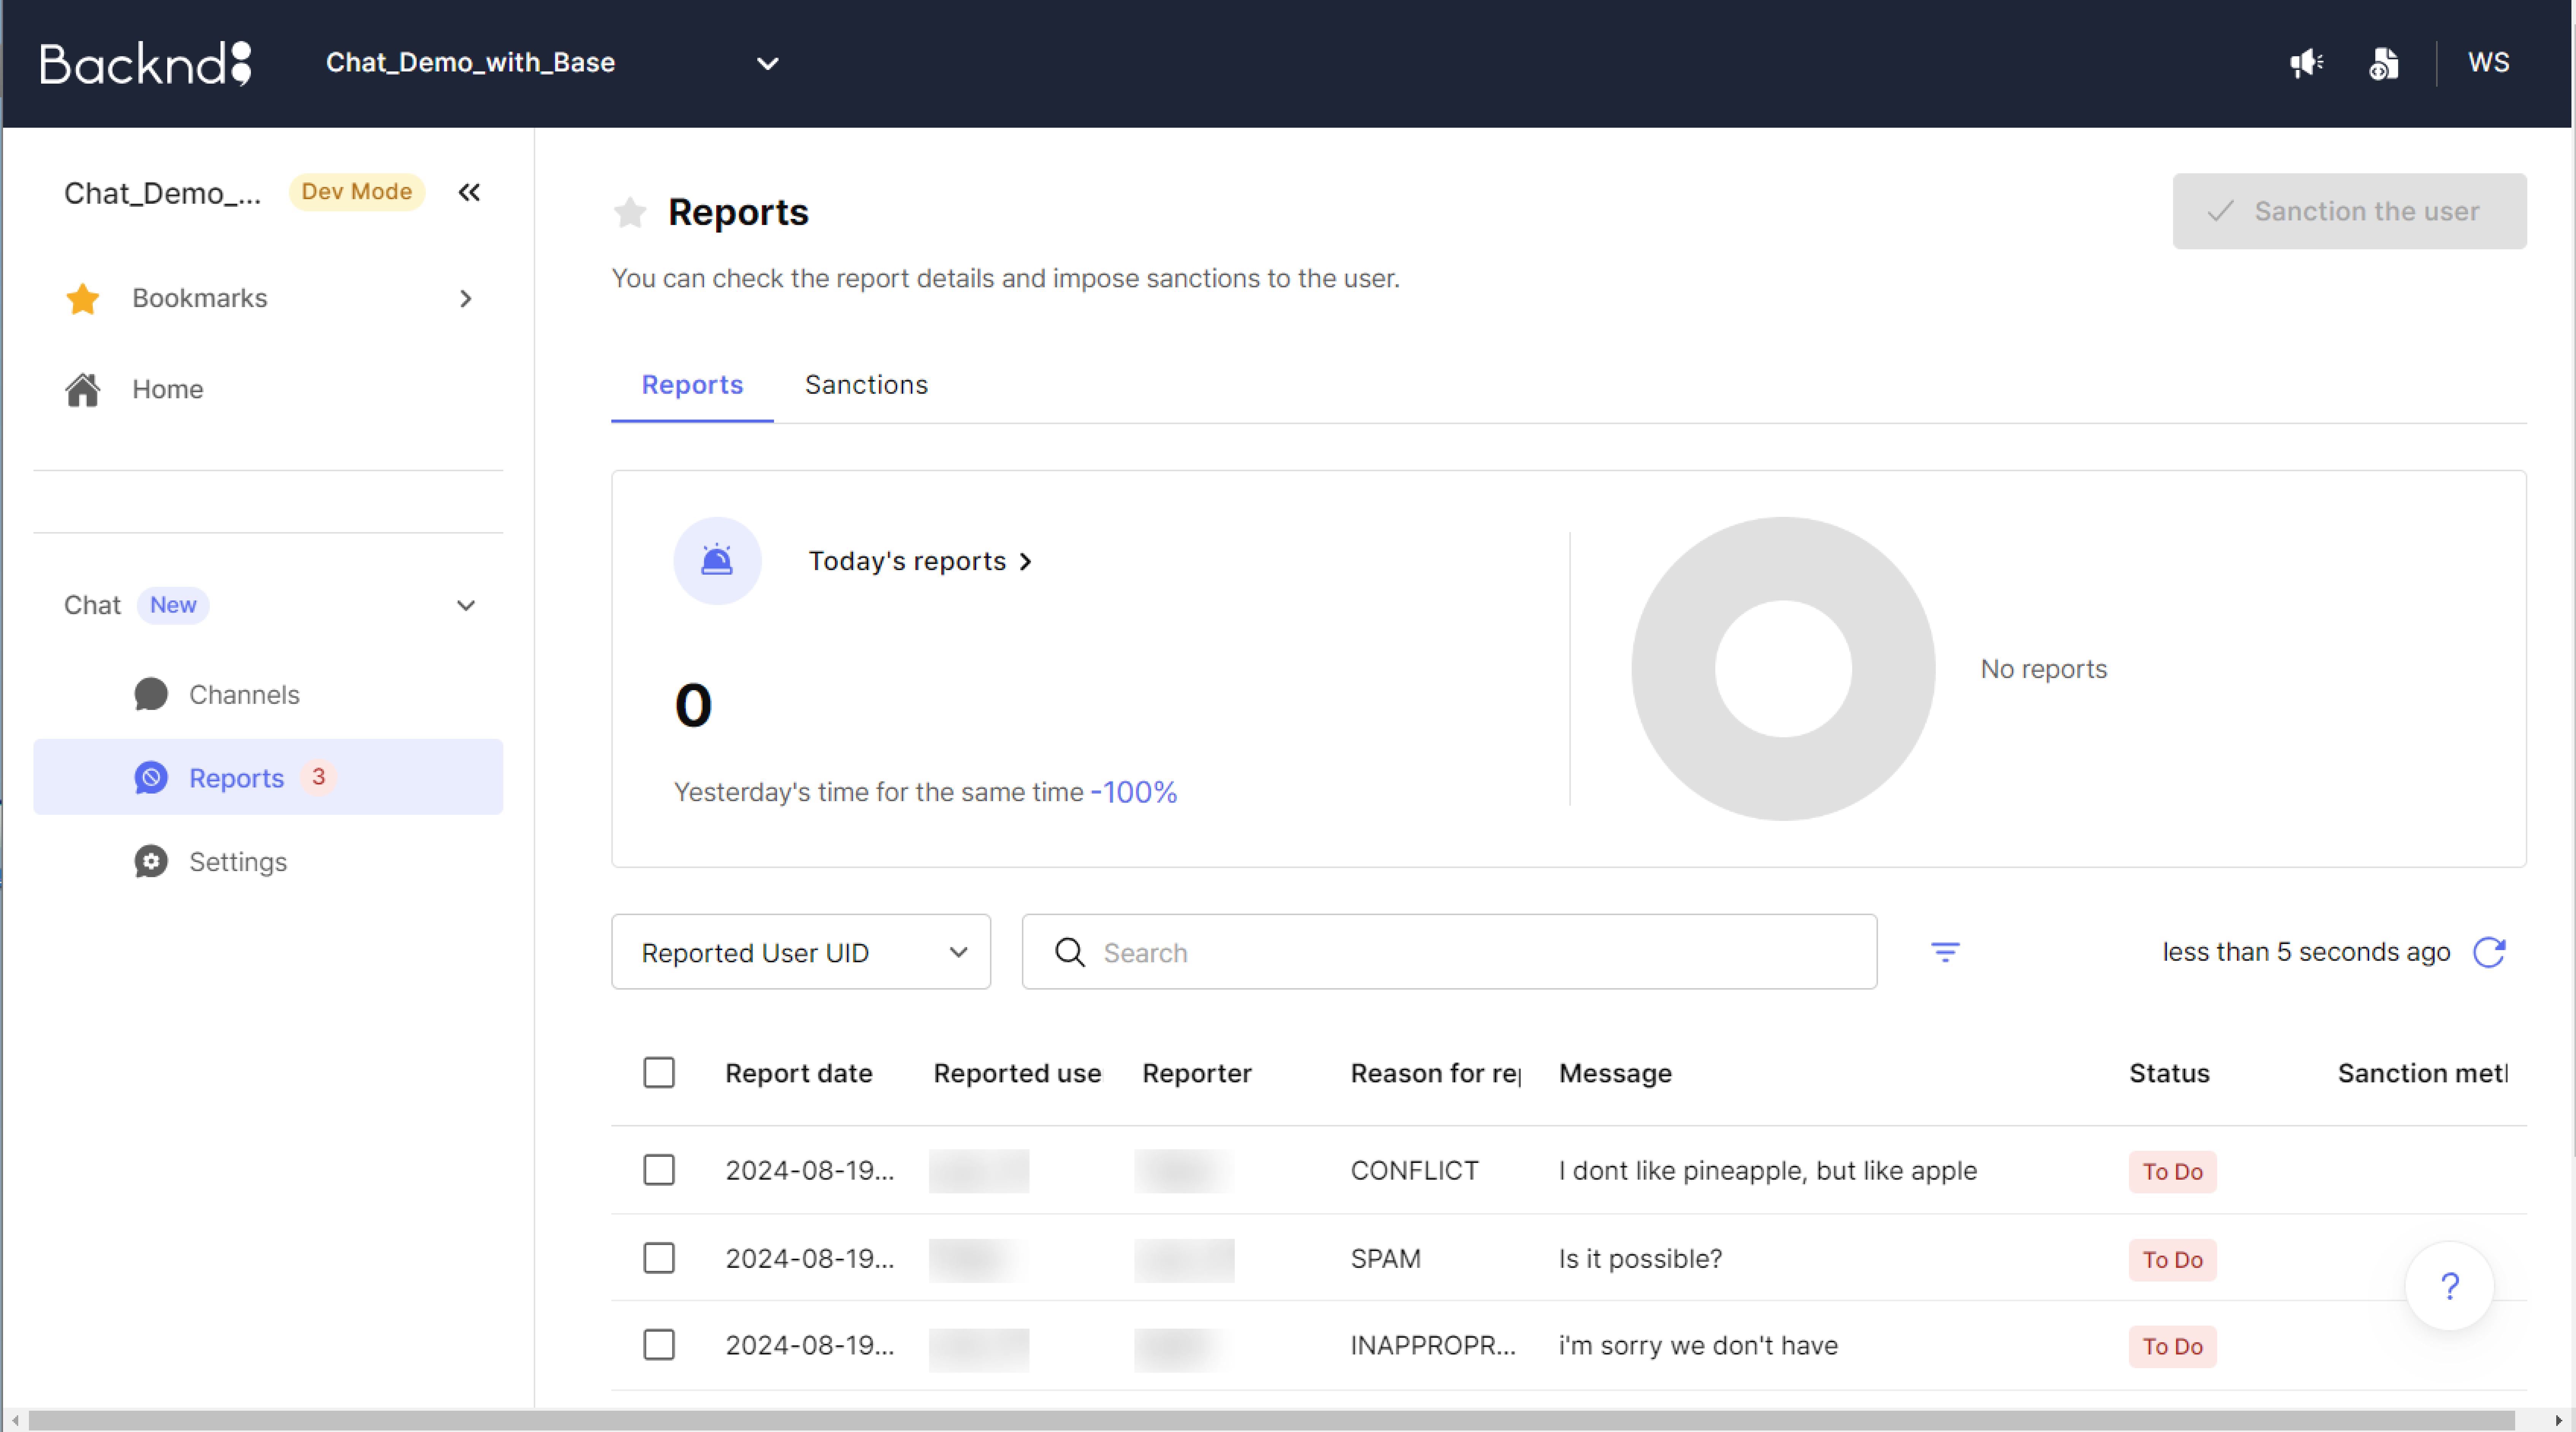Click the Channels speech bubble icon

tap(151, 694)
